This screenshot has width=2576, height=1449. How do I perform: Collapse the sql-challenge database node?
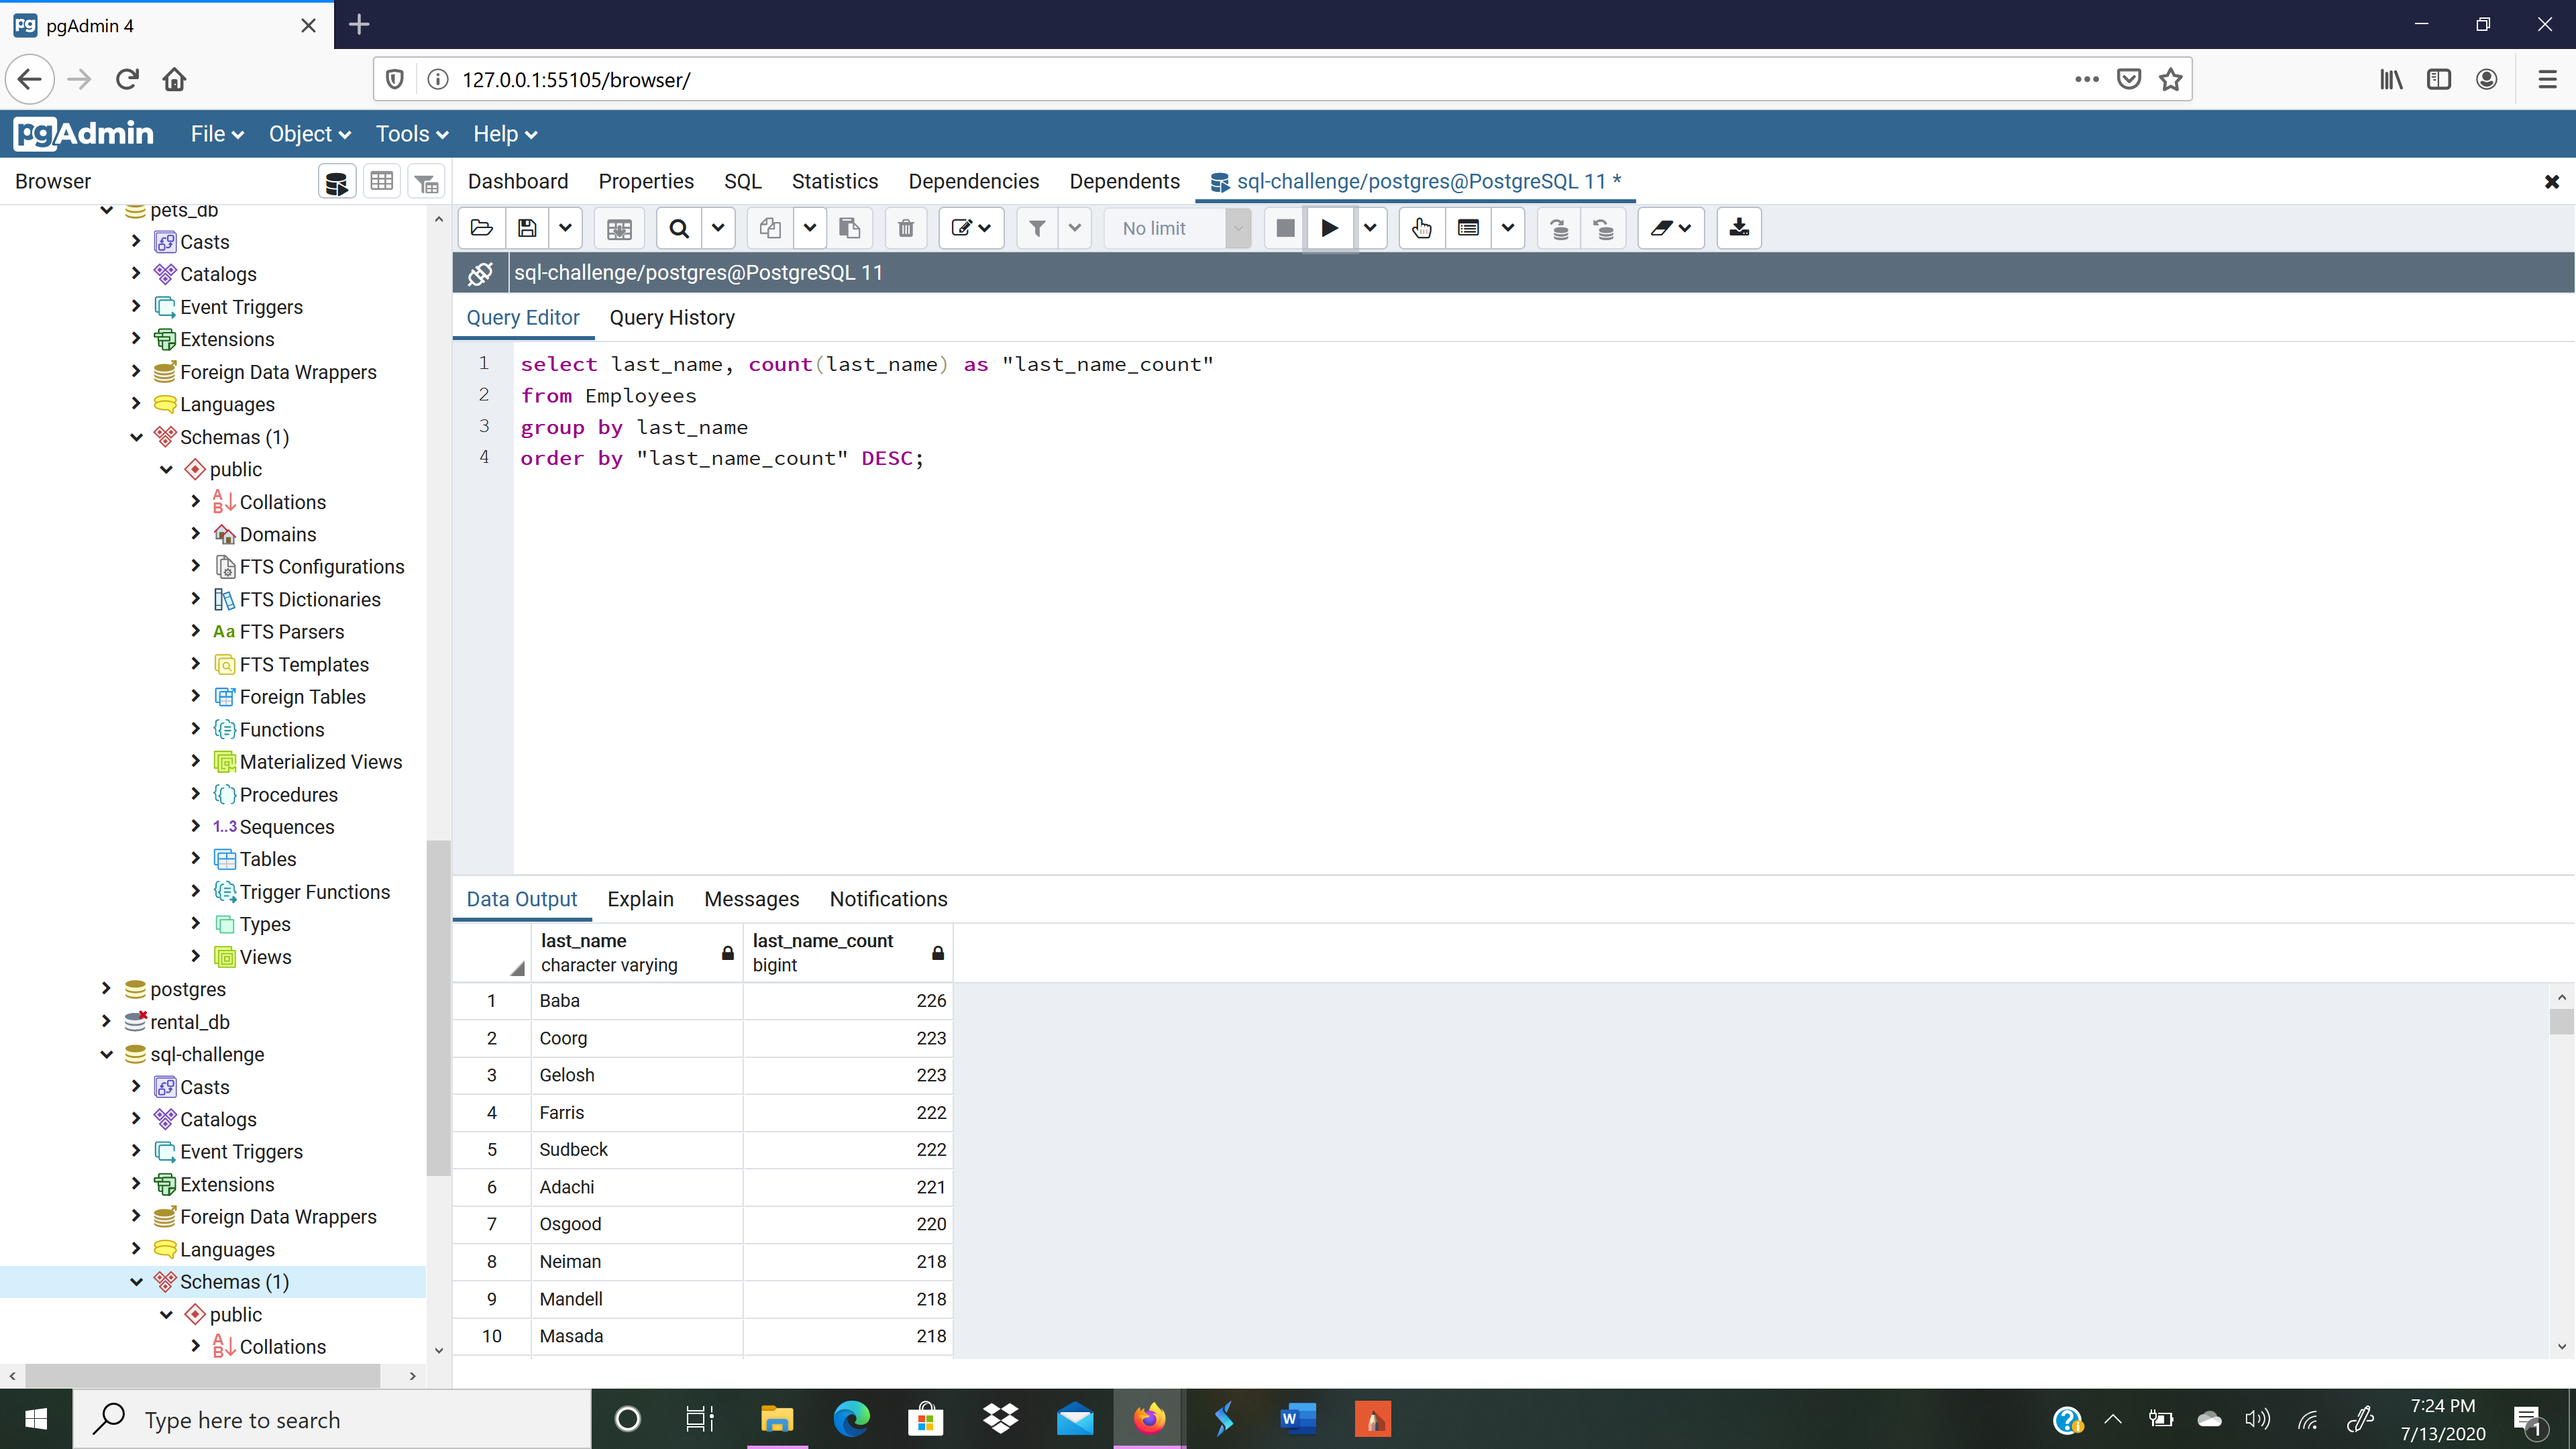(107, 1054)
